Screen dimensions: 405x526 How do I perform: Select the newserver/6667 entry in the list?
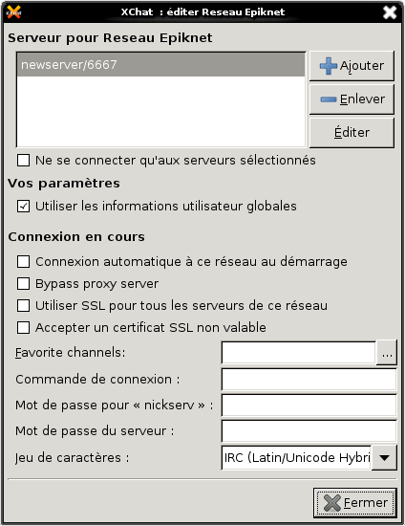click(160, 65)
